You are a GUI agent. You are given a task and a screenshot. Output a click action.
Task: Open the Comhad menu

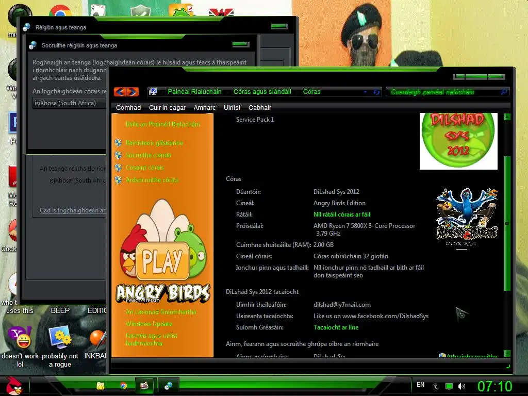[128, 108]
